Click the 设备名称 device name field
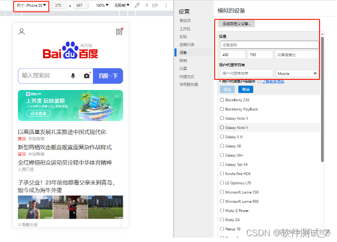The width and height of the screenshot is (337, 242). pyautogui.click(x=269, y=45)
